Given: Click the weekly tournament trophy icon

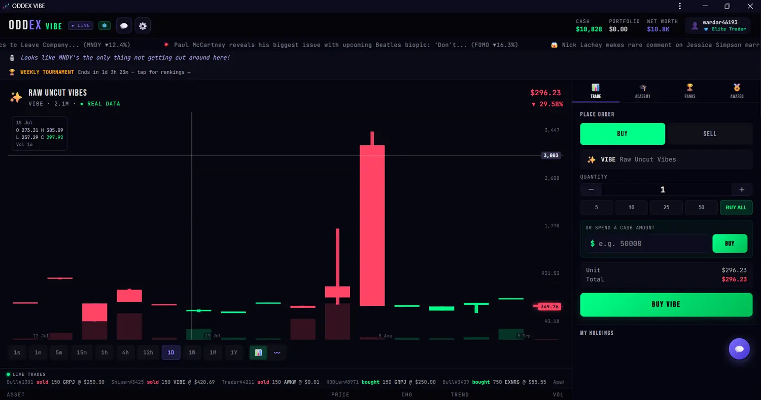Looking at the screenshot, I should pos(12,72).
